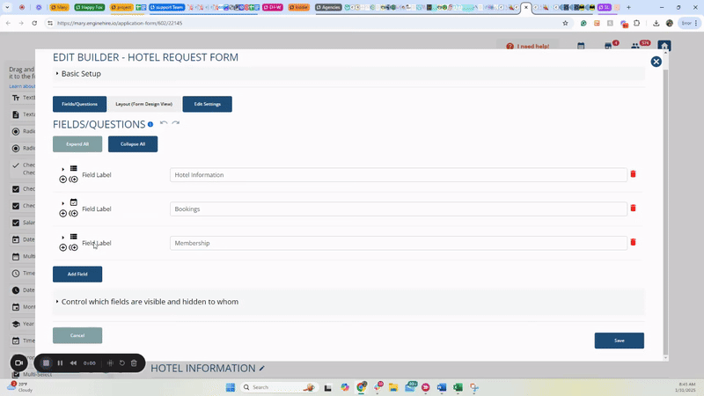Edit the Membership label input

(399, 243)
